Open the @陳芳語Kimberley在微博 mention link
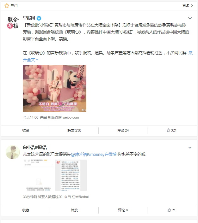198x223 pixels. point(94,154)
